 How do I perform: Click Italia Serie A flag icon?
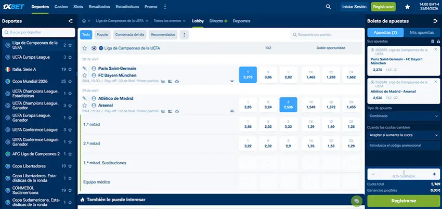[x=8, y=69]
